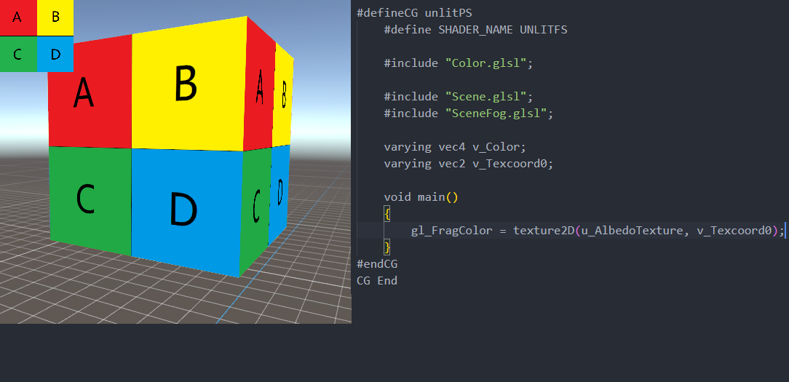Screen dimensions: 789x382
Task: Place cursor on the "Color.glsl" include string
Action: pos(485,63)
